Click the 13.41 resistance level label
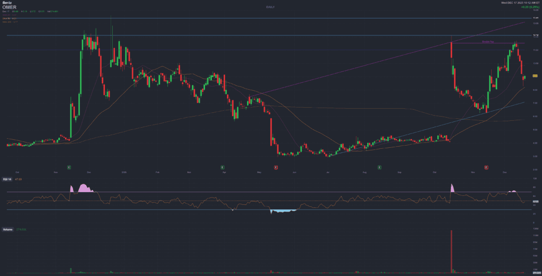Image resolution: width=542 pixels, height=276 pixels. [535, 18]
